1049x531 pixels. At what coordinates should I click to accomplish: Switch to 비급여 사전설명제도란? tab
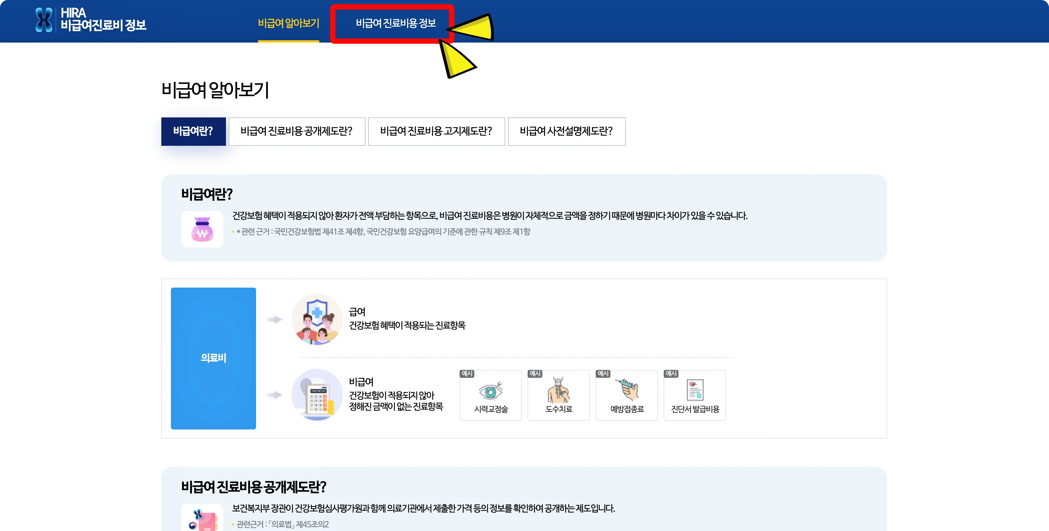tap(566, 131)
